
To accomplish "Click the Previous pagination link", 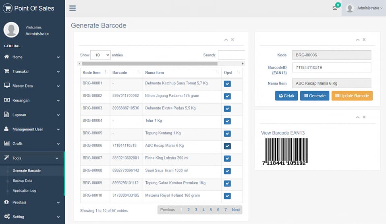I will (x=167, y=210).
